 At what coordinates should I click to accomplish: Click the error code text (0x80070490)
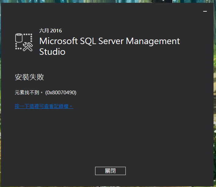pyautogui.click(x=61, y=92)
